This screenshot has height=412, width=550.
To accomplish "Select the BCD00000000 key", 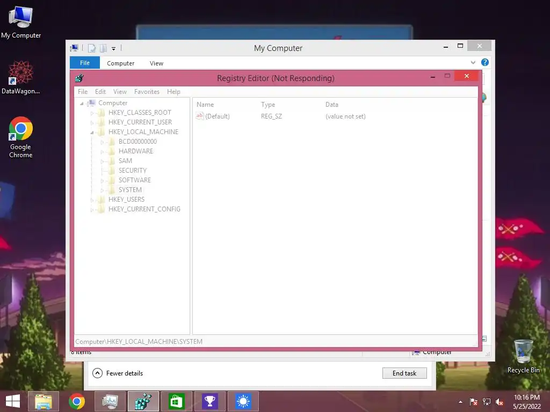I will coord(137,141).
